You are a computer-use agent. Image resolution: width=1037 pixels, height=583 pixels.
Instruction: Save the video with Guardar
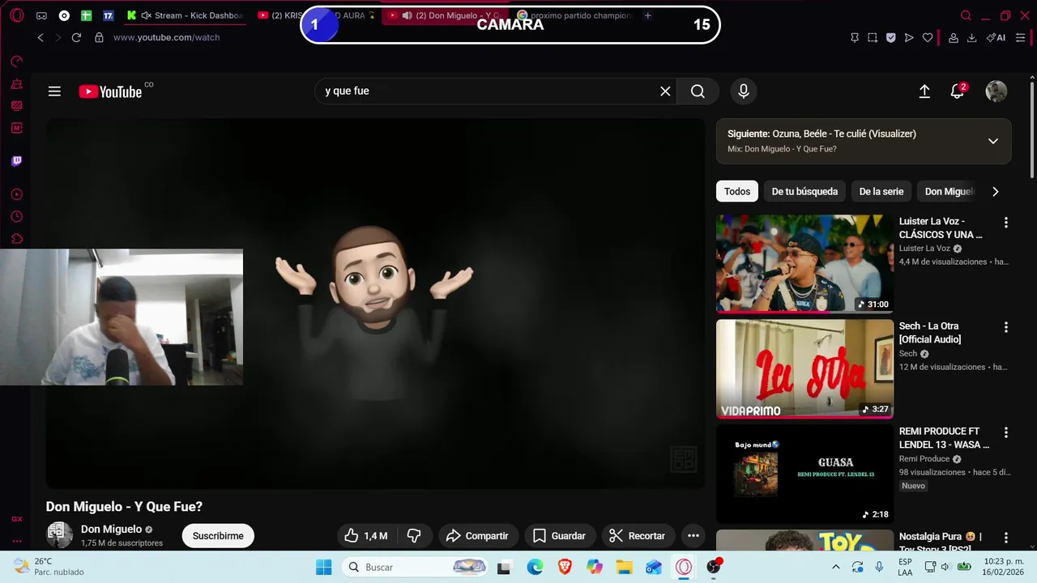tap(560, 536)
